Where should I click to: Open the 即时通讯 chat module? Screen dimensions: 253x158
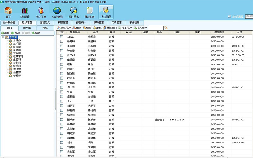[x=74, y=12]
